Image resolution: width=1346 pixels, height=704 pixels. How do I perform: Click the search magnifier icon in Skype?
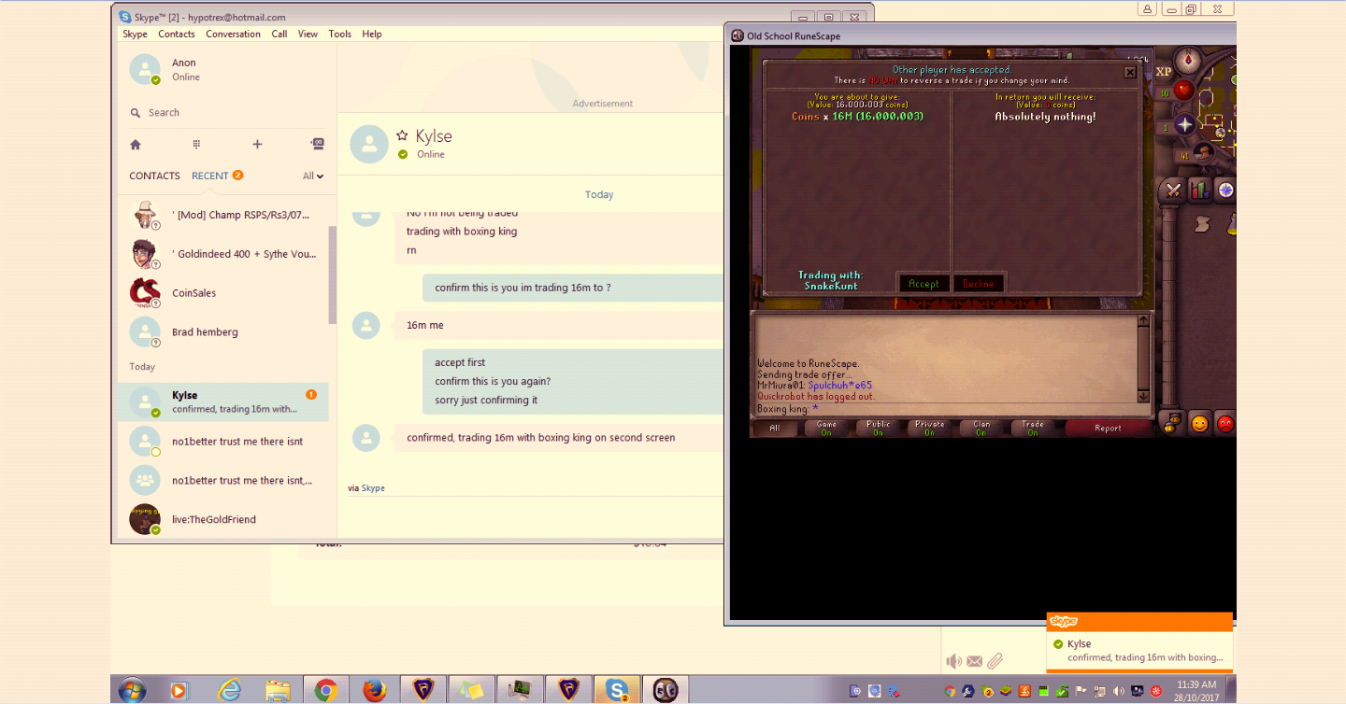point(136,113)
